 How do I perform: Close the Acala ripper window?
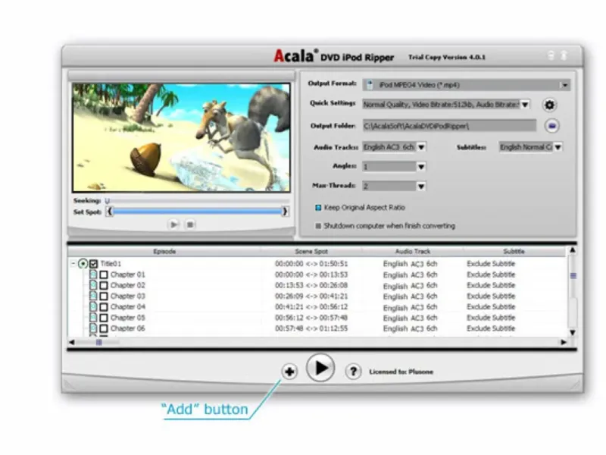tap(564, 55)
